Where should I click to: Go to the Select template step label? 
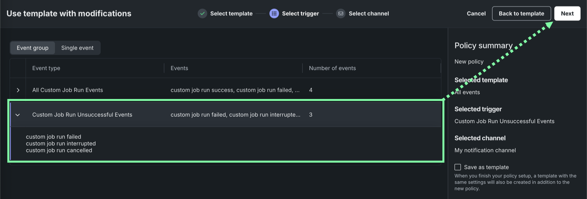[x=231, y=14]
